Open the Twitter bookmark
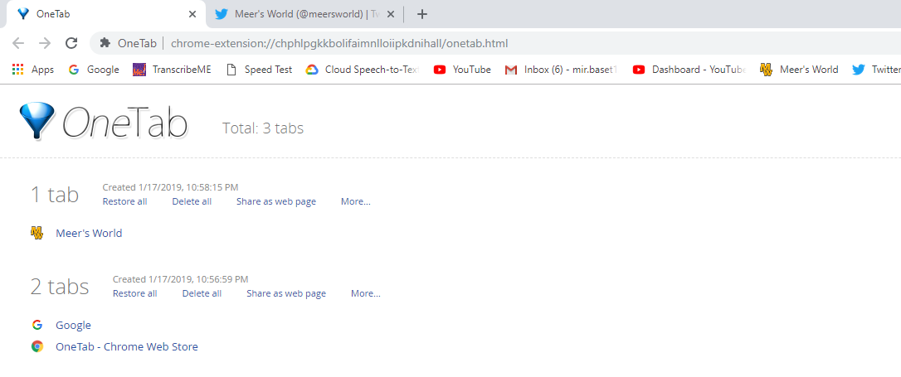Screen dimensions: 901x377 tap(876, 70)
